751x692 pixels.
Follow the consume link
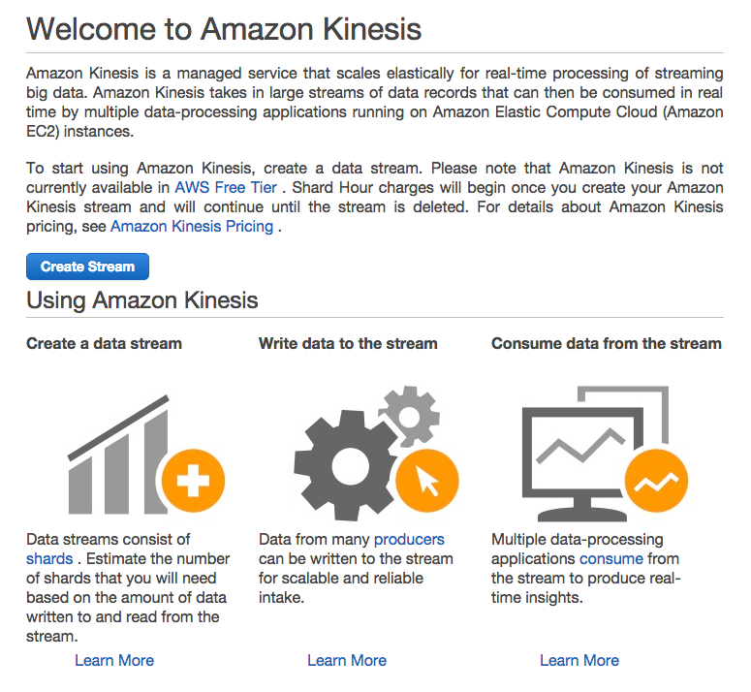[x=611, y=559]
